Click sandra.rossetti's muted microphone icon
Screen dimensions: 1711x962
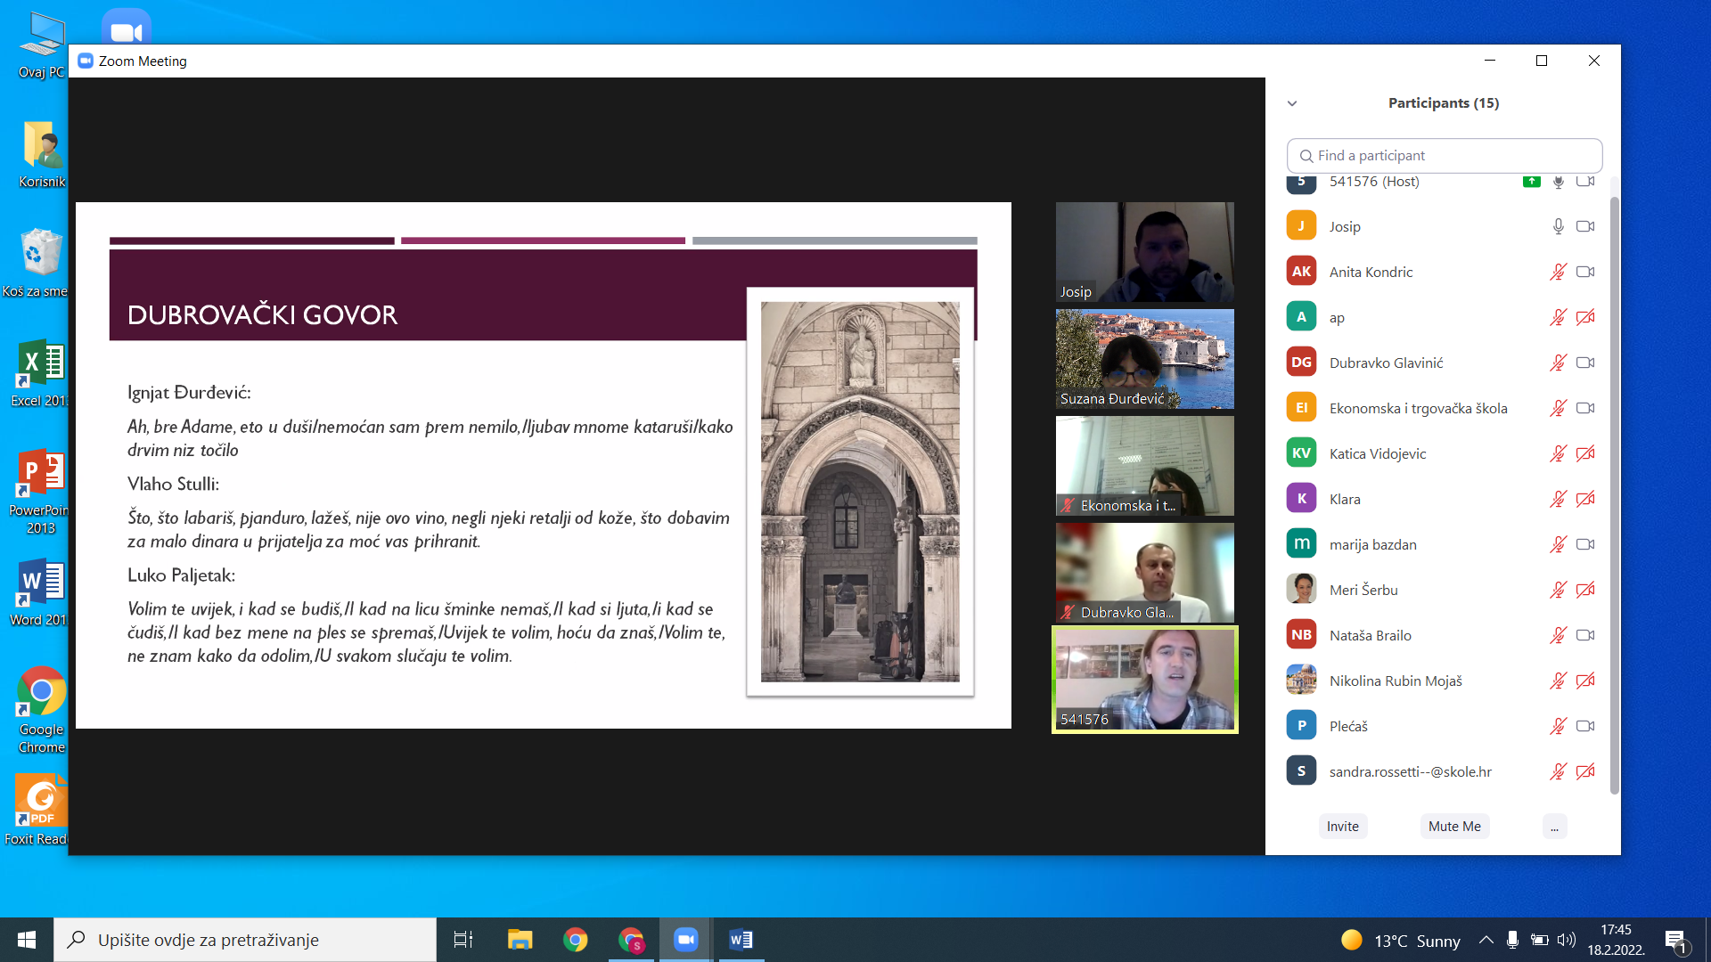tap(1558, 771)
